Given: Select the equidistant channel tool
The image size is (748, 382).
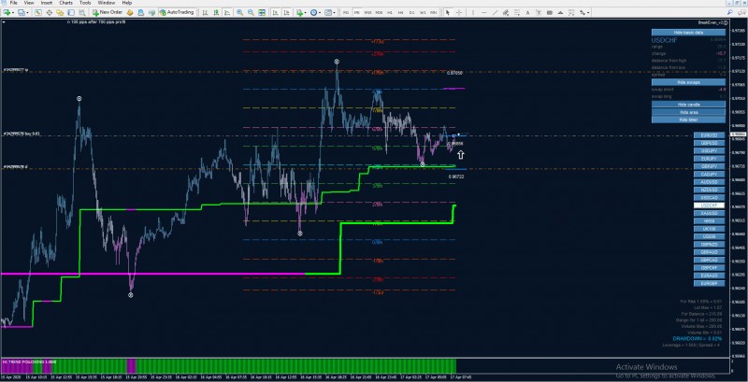Looking at the screenshot, I should point(506,12).
